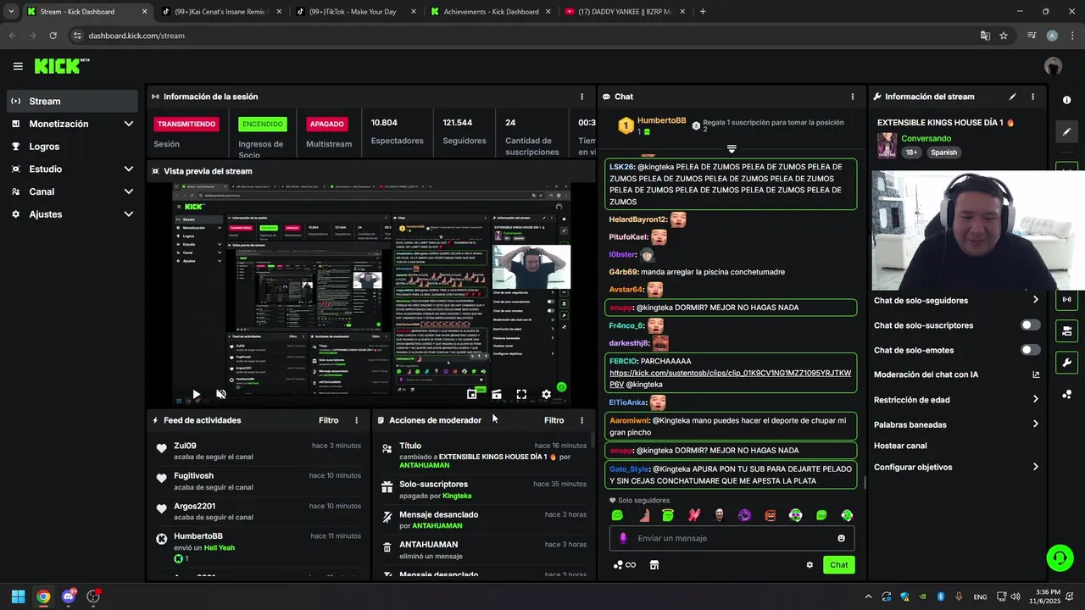Open Feed de actividades three-dot menu
Screen dimensions: 1085x610
(356, 420)
